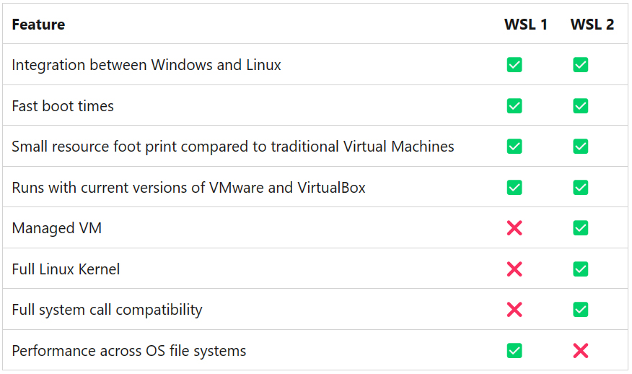Click the Full Linux Kernel row label
632x374 pixels.
point(66,269)
